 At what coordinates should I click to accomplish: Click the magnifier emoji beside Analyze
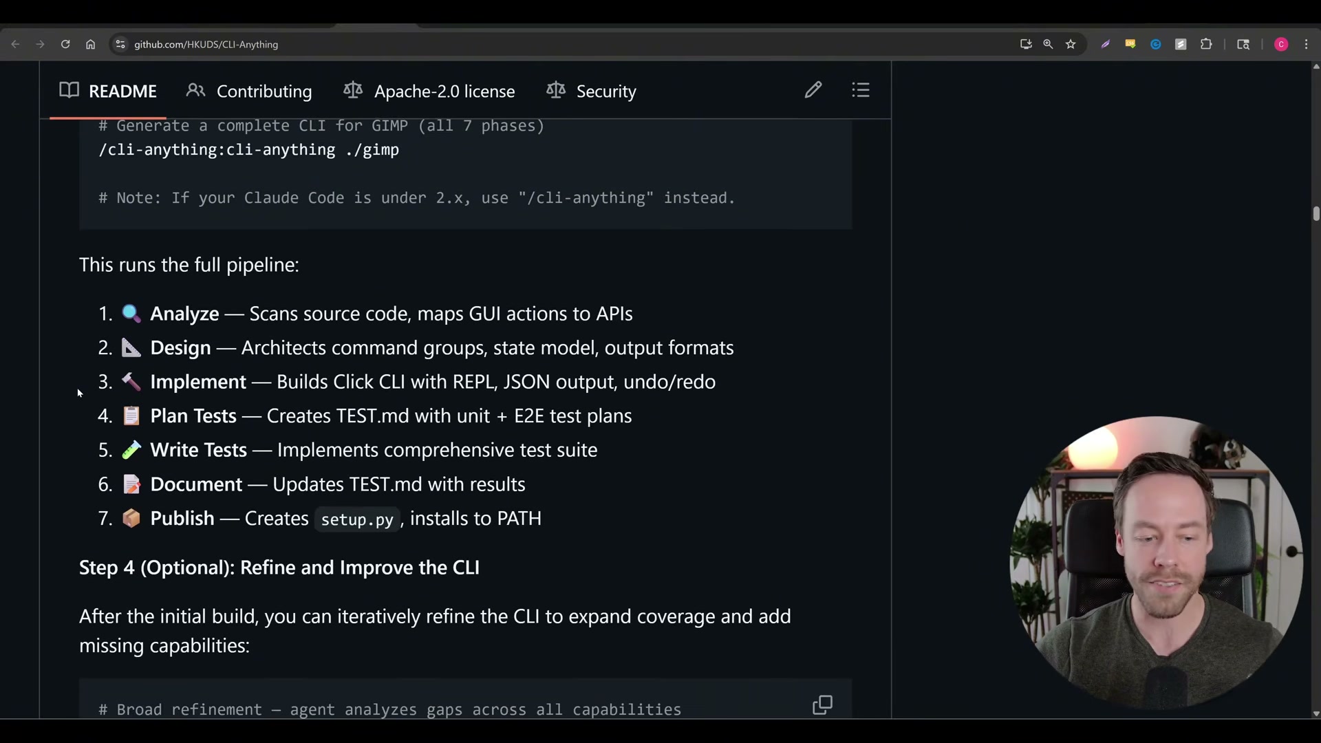click(x=131, y=314)
